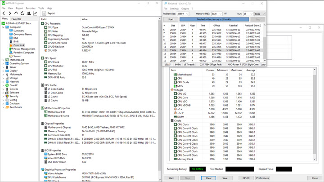324x182 pixels.
Task: Expand the Storage tree node
Action: 3,78
